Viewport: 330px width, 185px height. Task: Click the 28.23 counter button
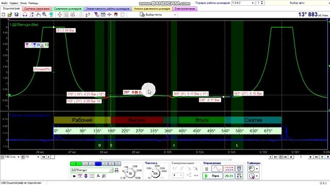click(x=229, y=176)
